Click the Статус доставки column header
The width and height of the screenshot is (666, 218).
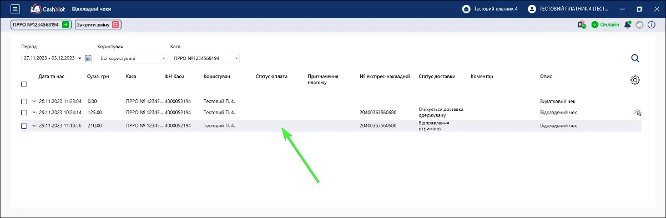437,77
